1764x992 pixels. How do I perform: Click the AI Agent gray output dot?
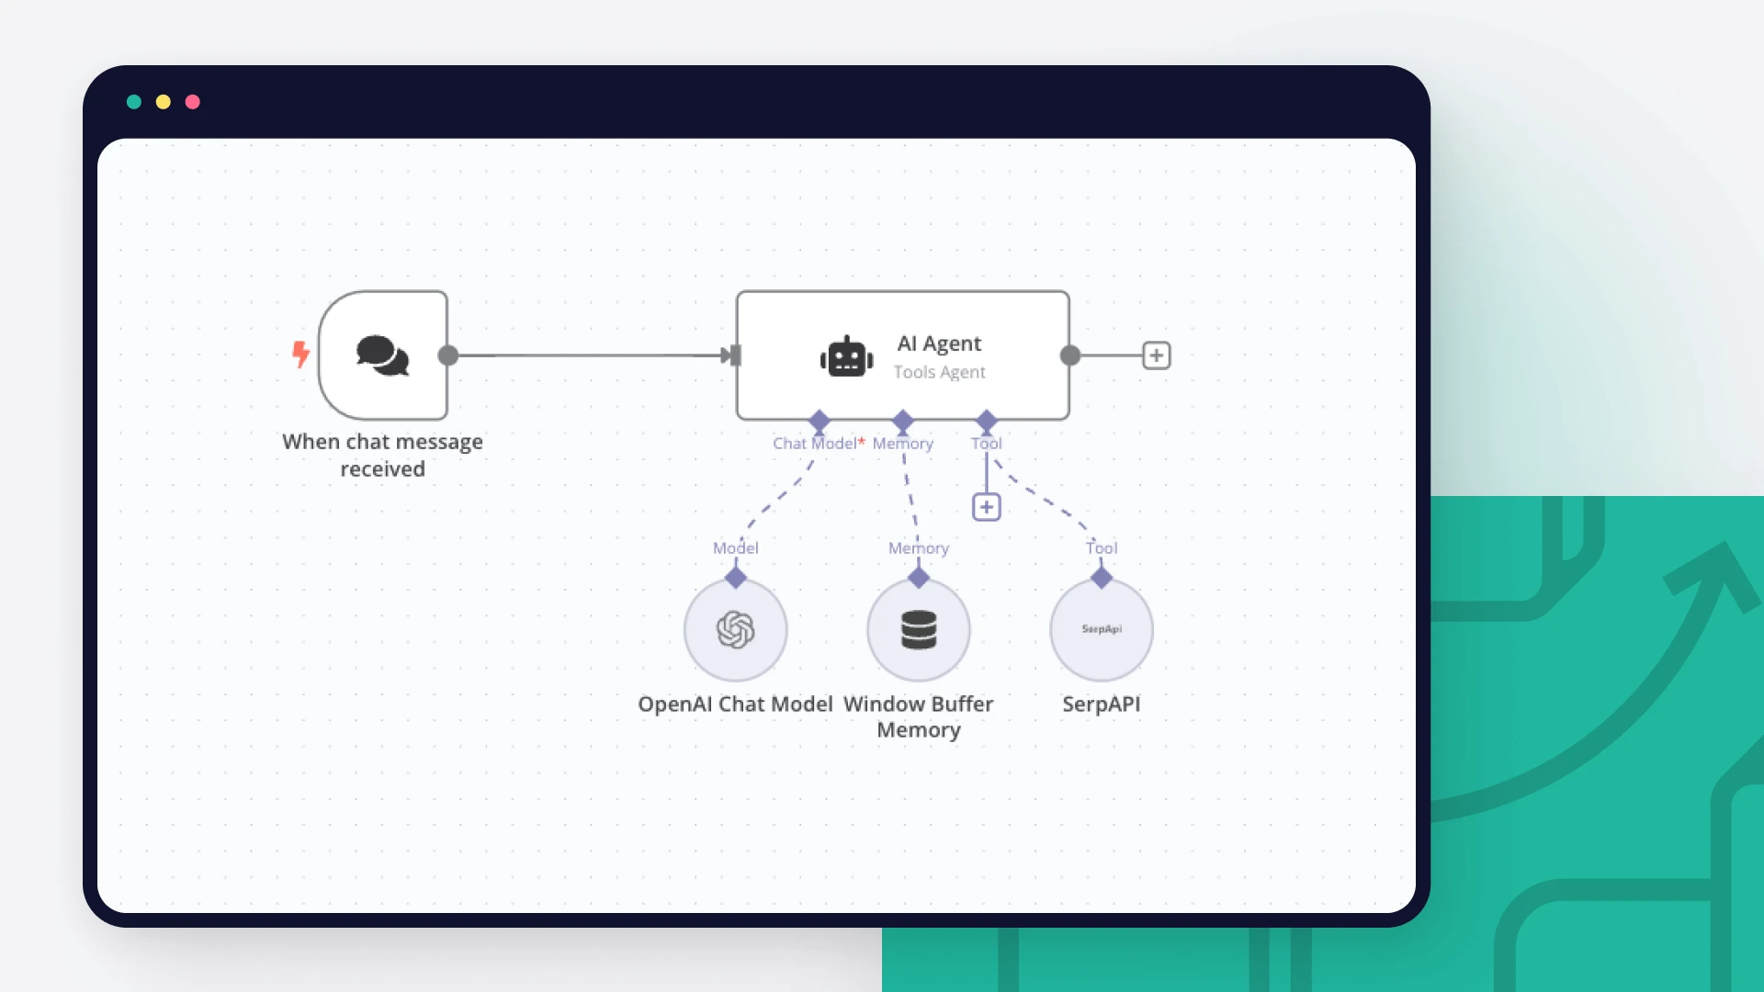pos(1070,355)
